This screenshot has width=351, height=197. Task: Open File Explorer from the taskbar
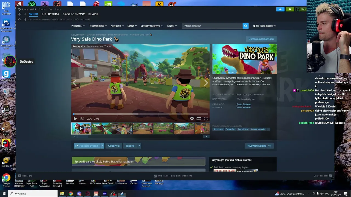click(x=62, y=194)
